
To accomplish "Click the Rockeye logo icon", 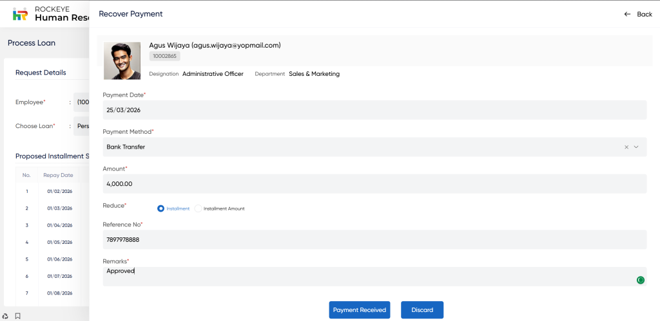I will coord(20,14).
